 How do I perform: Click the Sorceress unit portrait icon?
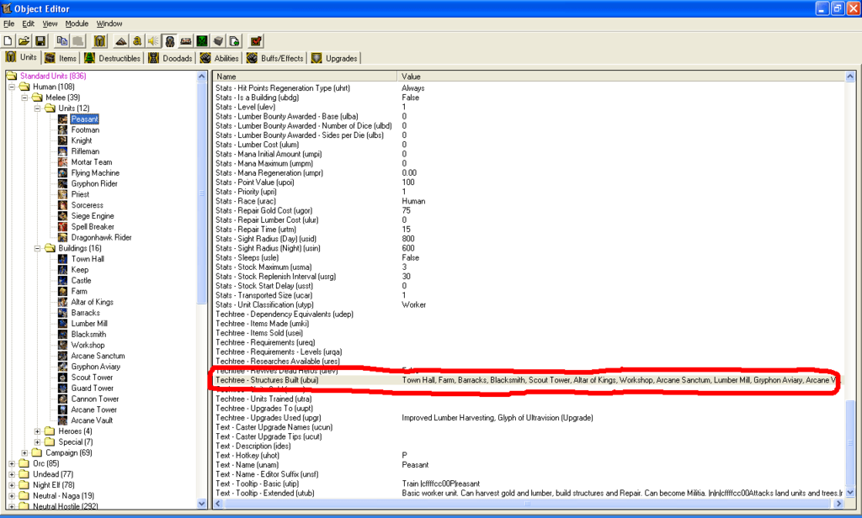[63, 205]
